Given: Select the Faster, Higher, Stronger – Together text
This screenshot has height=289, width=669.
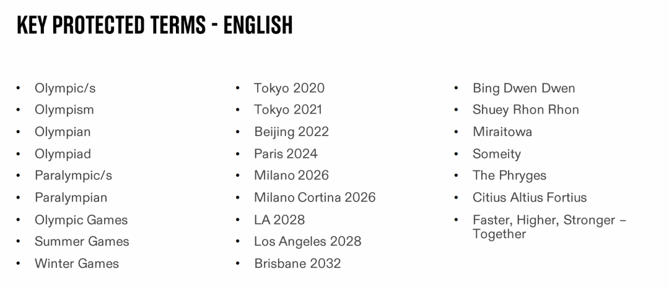Looking at the screenshot, I should 549,226.
